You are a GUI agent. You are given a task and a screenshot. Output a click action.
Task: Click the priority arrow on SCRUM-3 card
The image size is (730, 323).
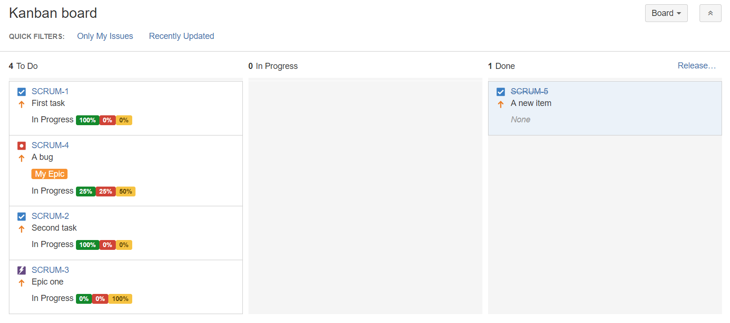pyautogui.click(x=21, y=283)
